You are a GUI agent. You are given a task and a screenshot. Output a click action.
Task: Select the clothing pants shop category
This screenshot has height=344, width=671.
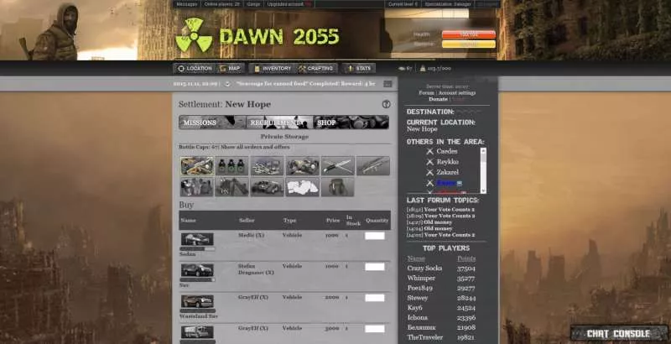tap(232, 187)
